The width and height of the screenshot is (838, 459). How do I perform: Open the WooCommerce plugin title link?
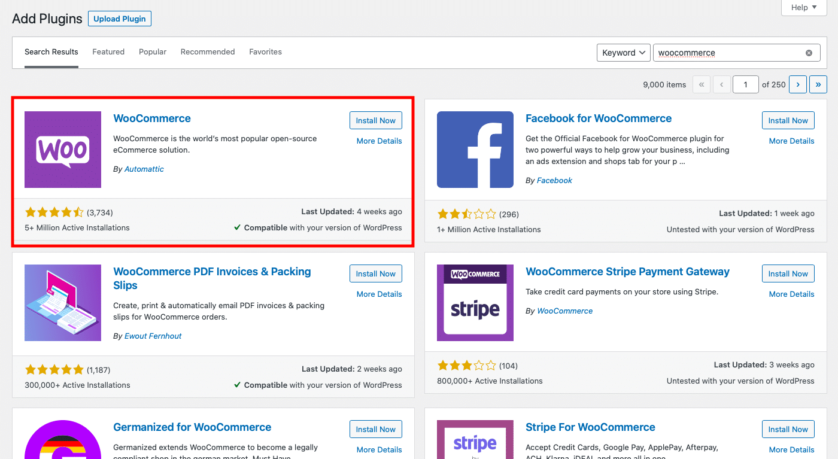click(152, 118)
